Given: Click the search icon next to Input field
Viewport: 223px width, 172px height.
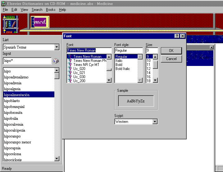Looking at the screenshot, I should [x=56, y=61].
